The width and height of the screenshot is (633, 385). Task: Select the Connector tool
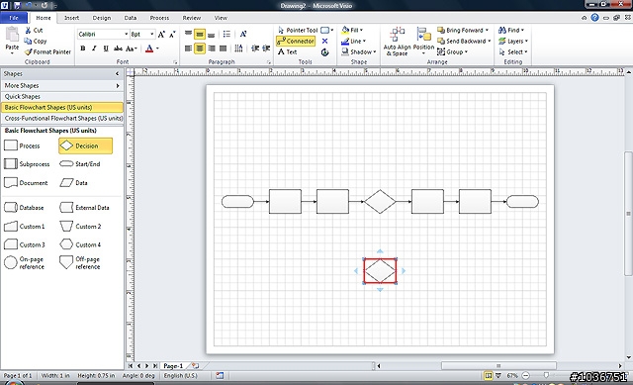[x=296, y=42]
